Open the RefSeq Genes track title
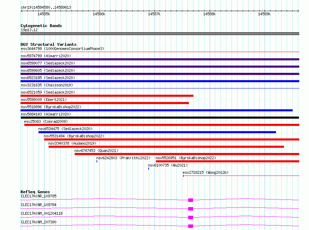 pos(35,192)
